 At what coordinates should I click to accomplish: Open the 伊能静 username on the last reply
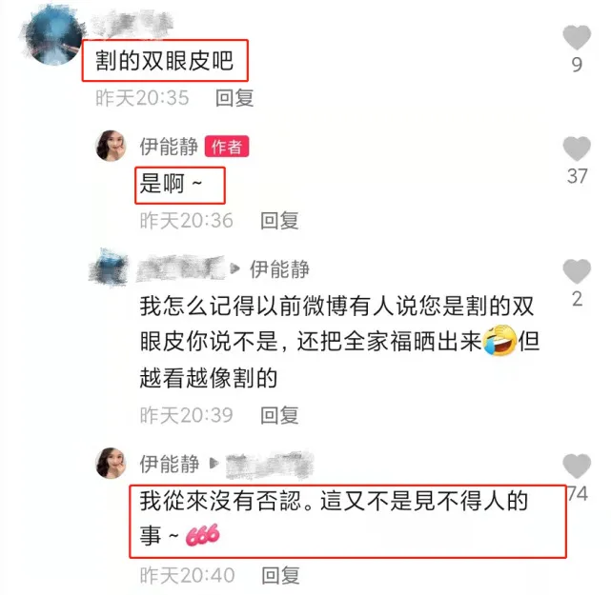[169, 464]
